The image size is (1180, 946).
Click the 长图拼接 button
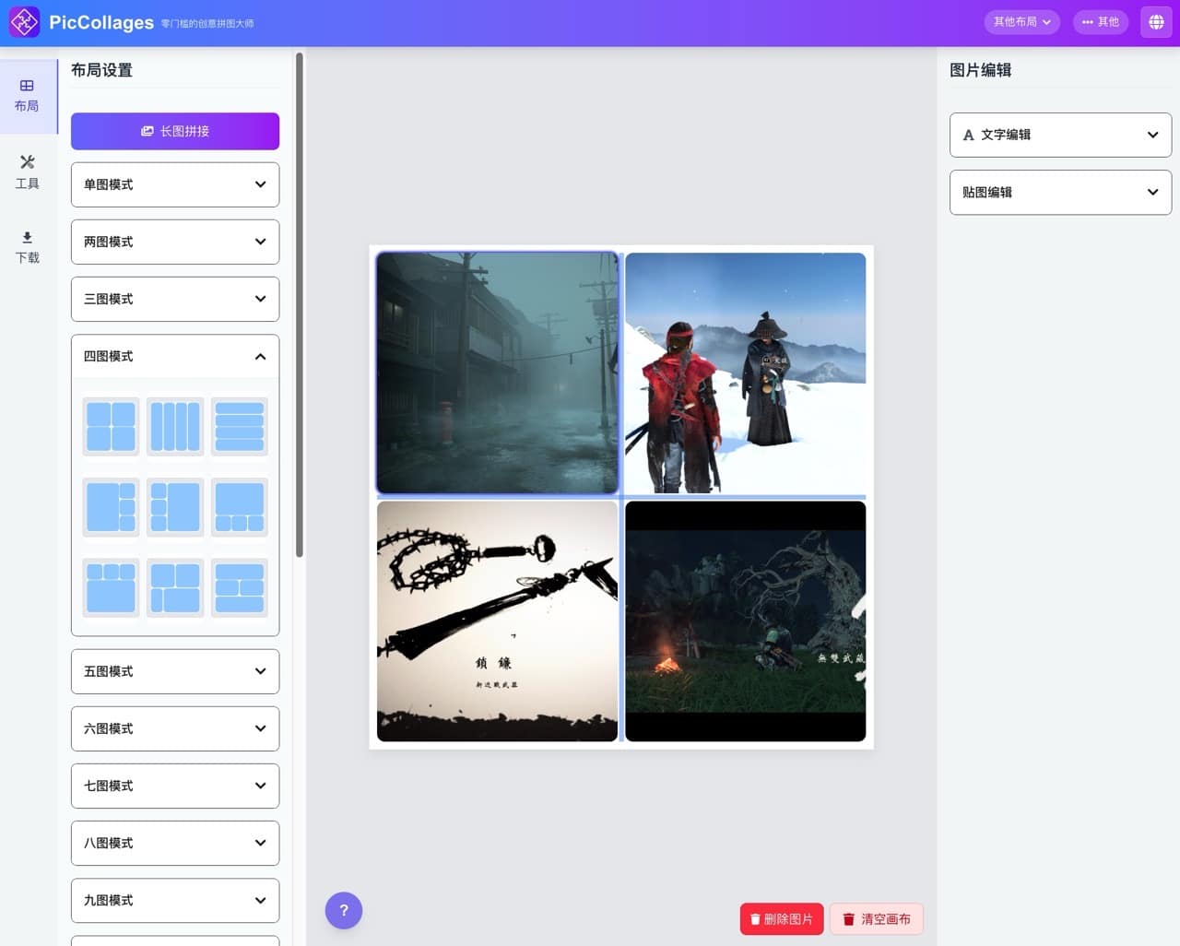click(x=174, y=131)
